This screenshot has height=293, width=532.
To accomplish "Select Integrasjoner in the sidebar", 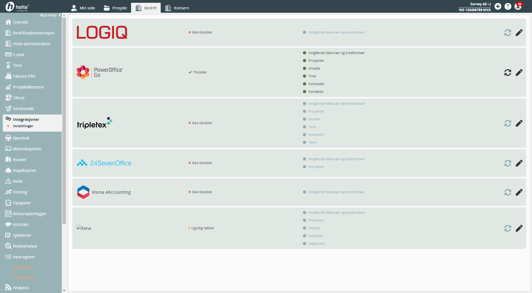I will (26, 119).
